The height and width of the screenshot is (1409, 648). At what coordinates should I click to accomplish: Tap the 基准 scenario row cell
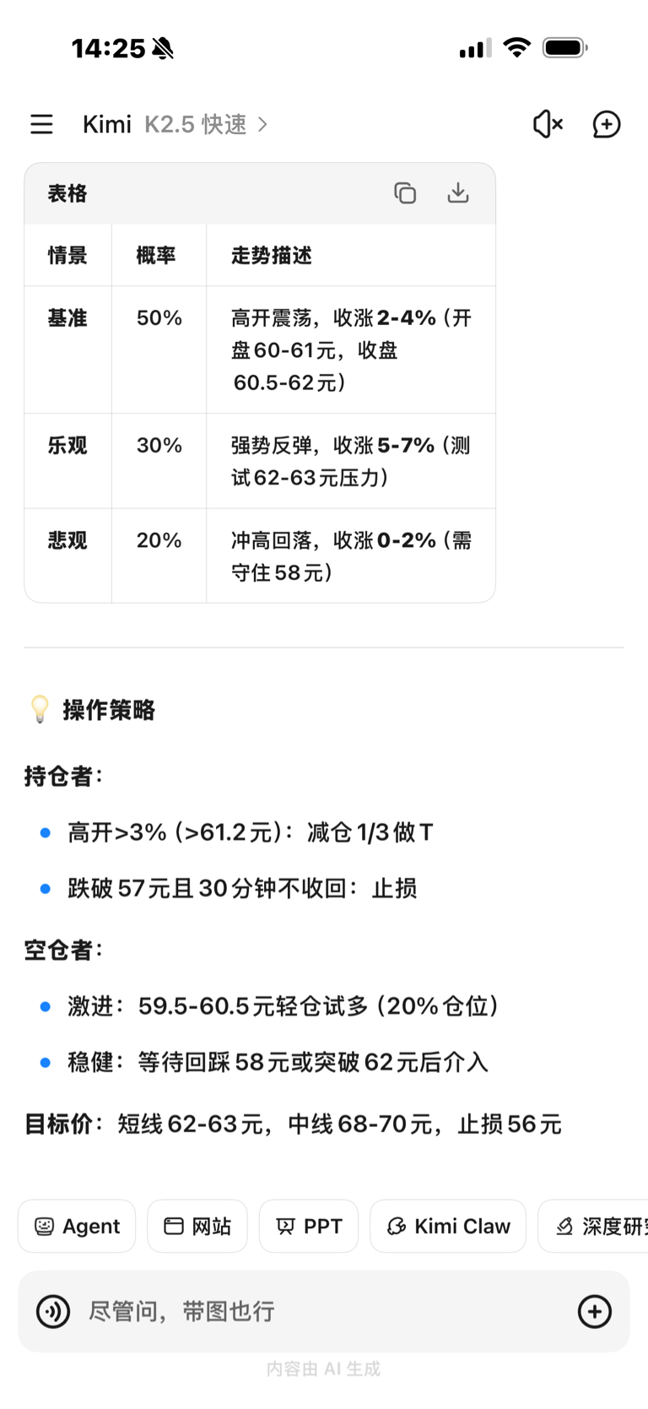point(67,318)
